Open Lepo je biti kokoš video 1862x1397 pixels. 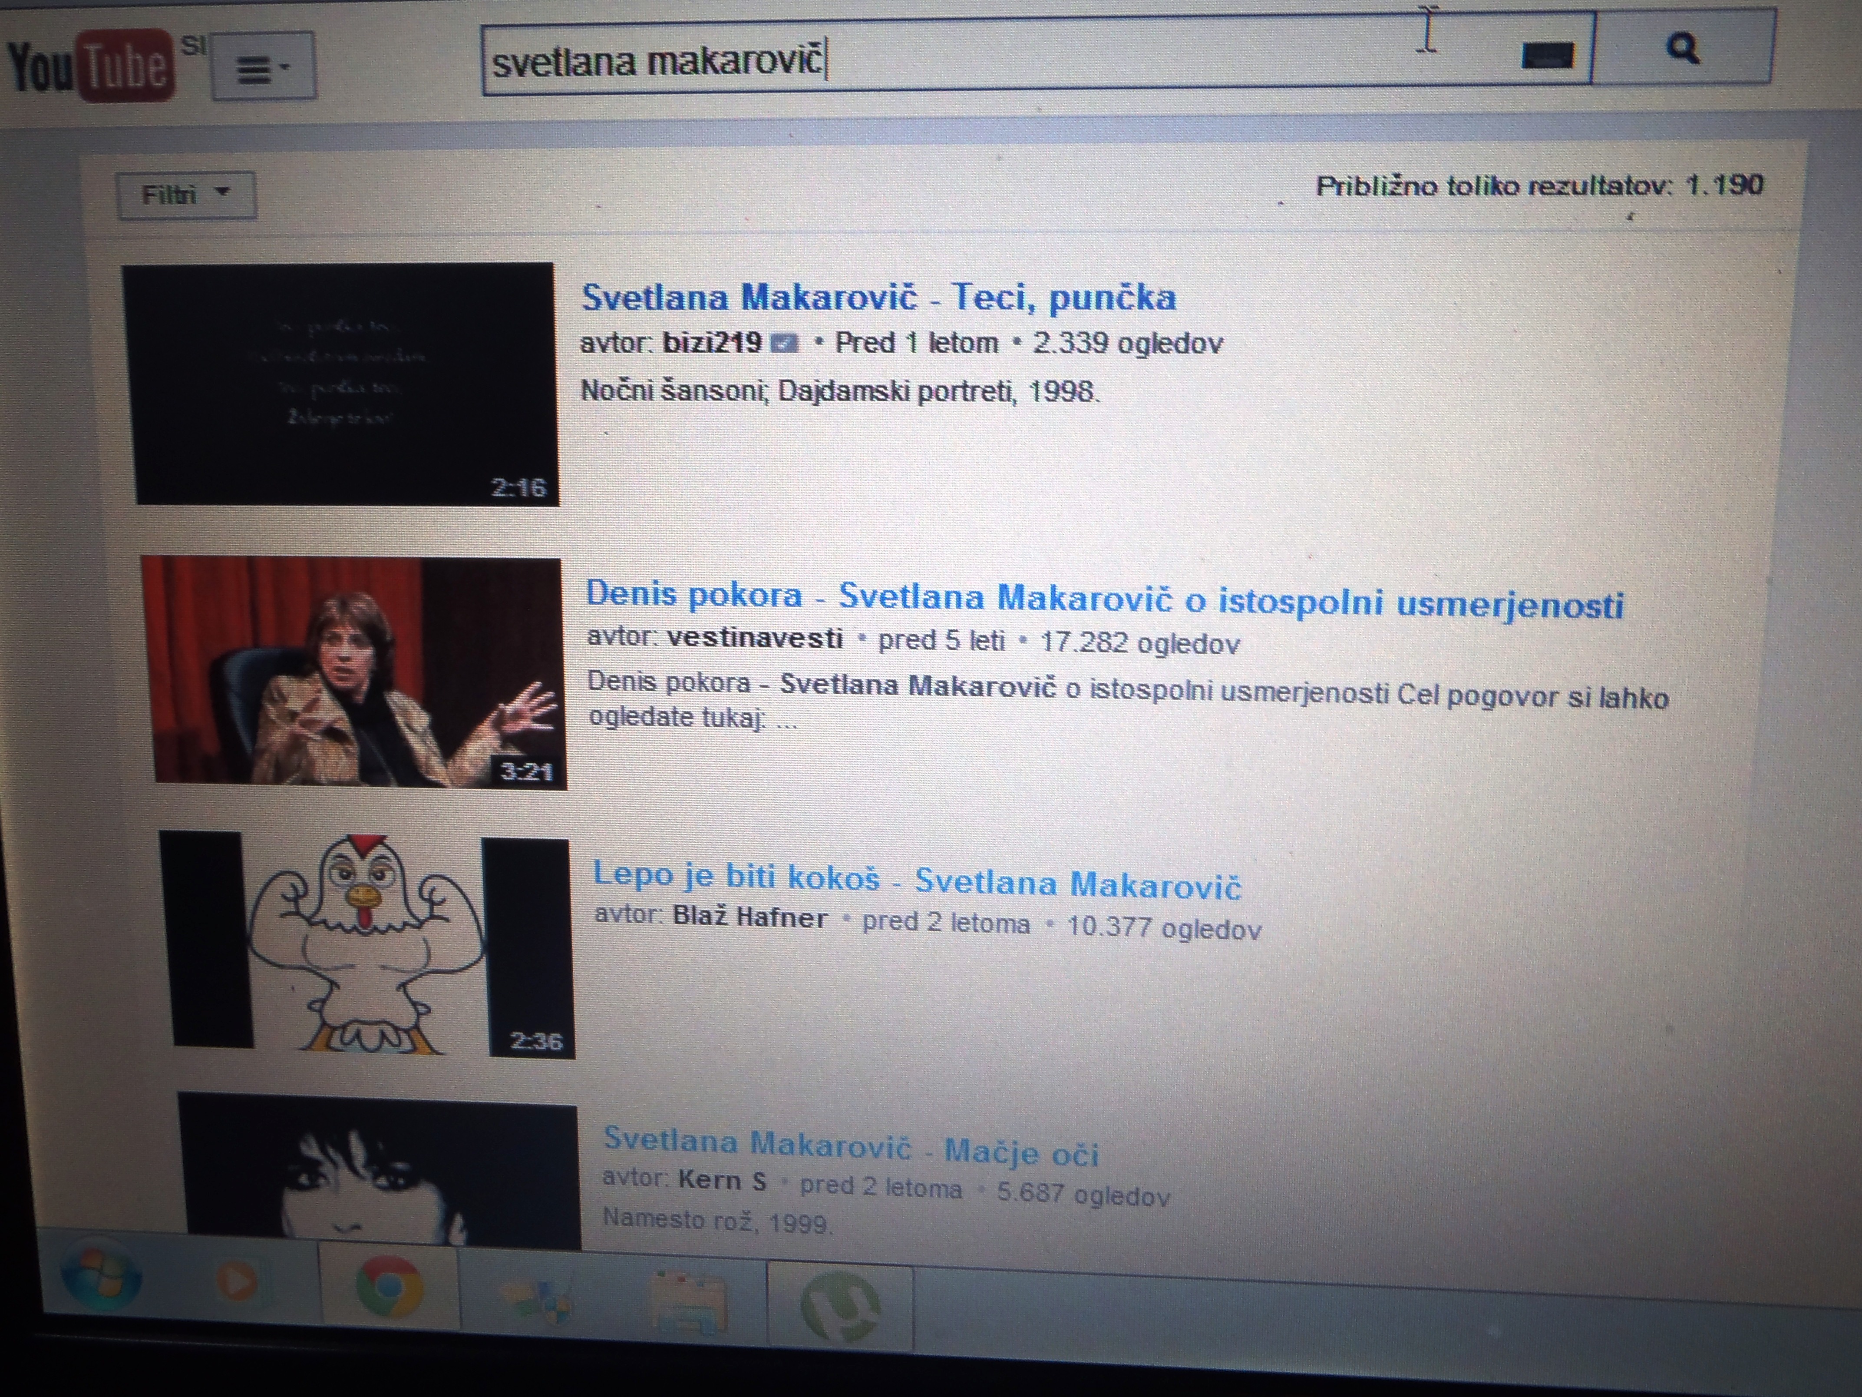(917, 880)
